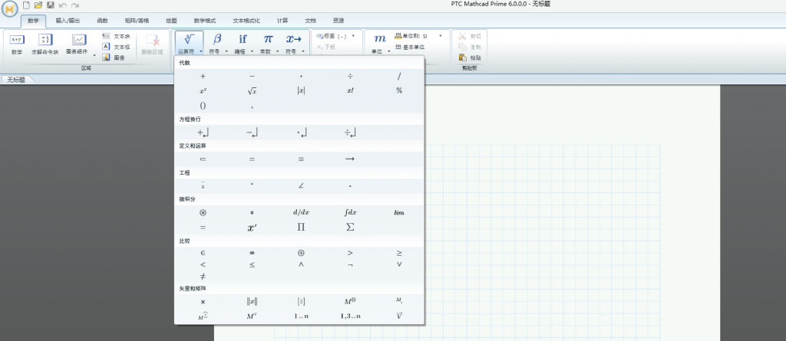Insert the summation Σ operator
The width and height of the screenshot is (786, 341).
point(350,228)
